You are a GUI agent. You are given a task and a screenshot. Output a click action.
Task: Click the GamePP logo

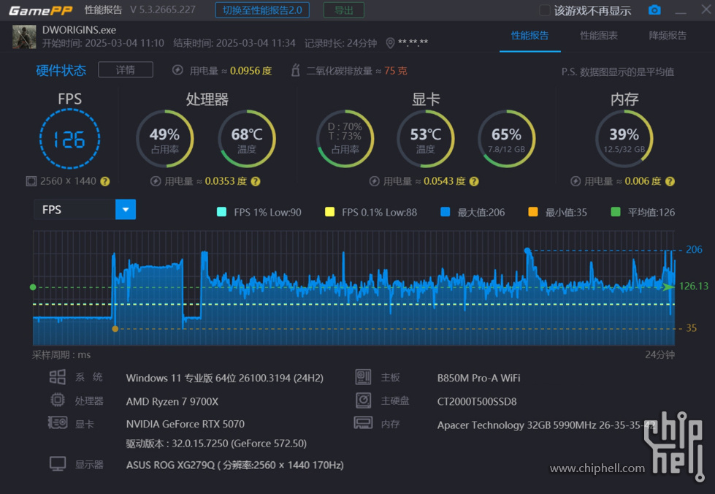tap(41, 10)
